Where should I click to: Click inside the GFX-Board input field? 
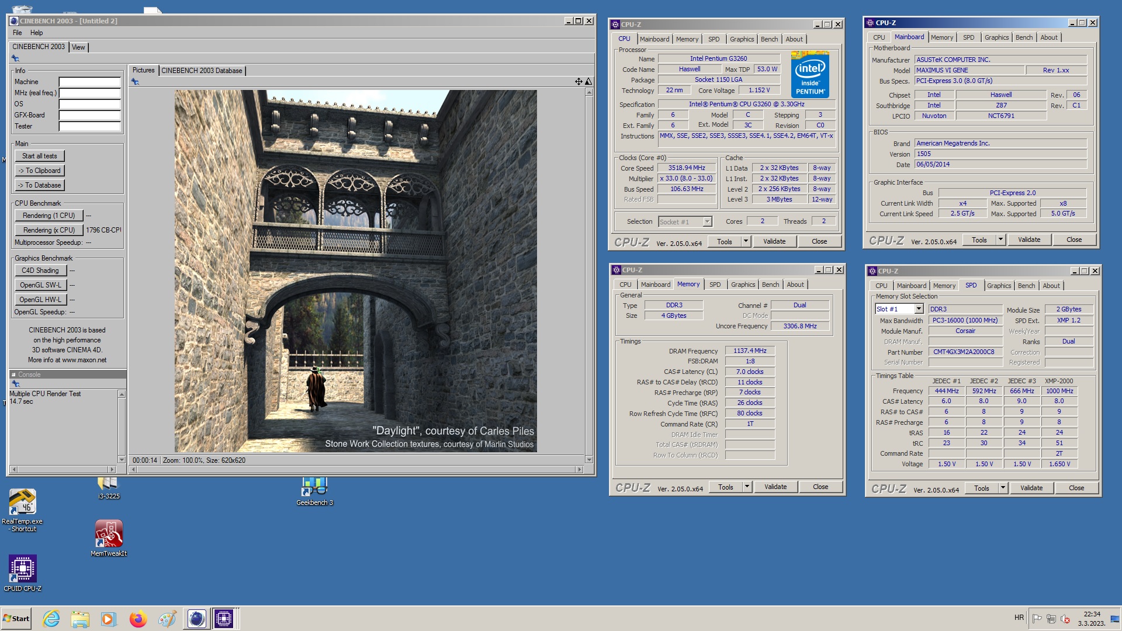[x=90, y=115]
